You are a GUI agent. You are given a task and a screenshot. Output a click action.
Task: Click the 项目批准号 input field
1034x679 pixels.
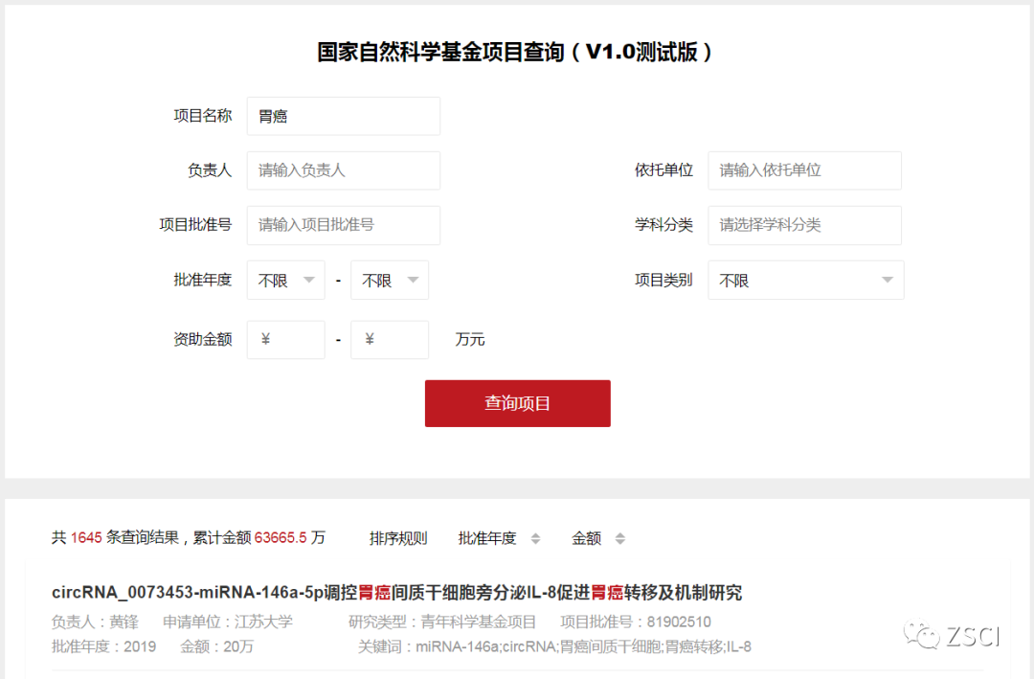343,225
